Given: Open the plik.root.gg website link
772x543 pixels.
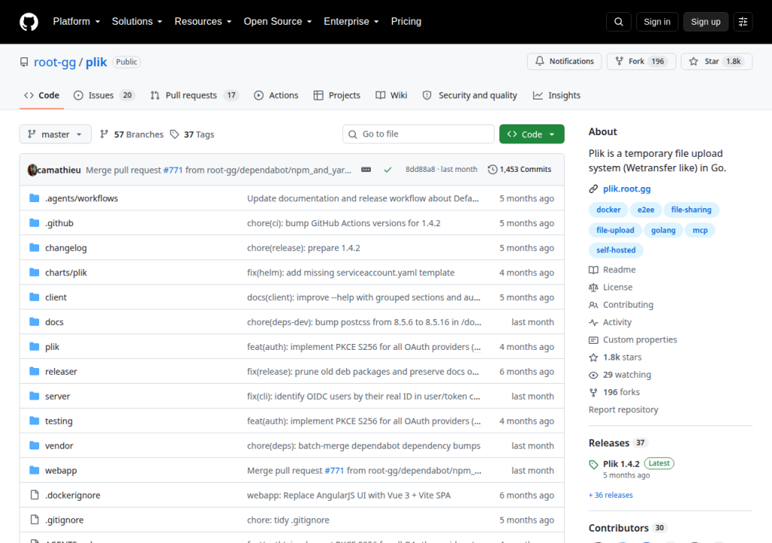Looking at the screenshot, I should [x=626, y=189].
